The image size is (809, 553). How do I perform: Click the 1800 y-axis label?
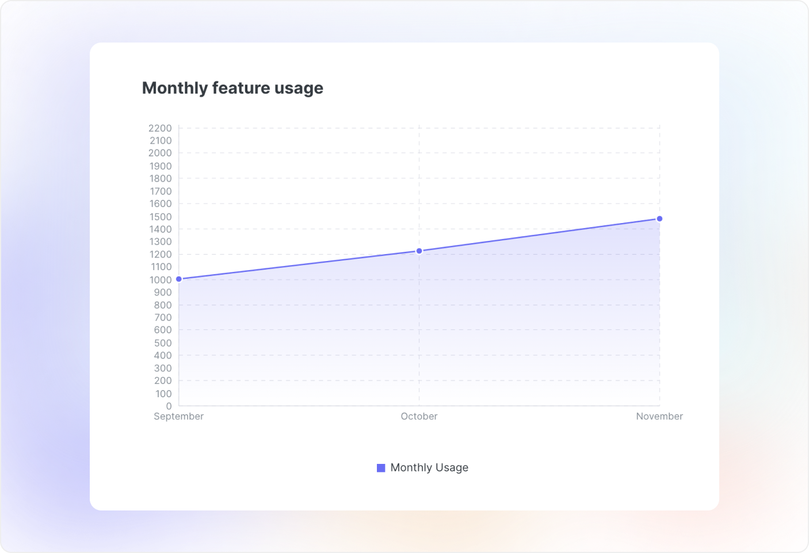click(161, 178)
